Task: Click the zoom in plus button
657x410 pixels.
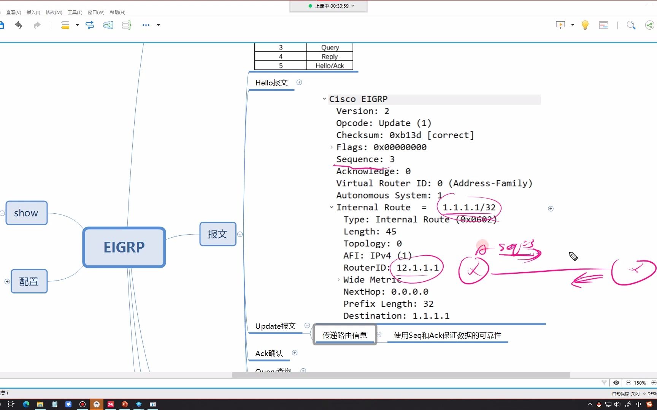Action: coord(654,383)
